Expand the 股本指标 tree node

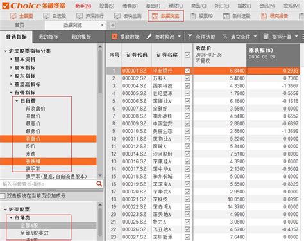[x=11, y=67]
